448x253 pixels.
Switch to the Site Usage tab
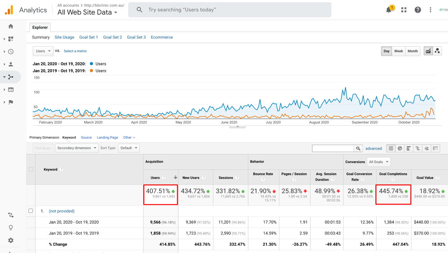click(x=64, y=37)
